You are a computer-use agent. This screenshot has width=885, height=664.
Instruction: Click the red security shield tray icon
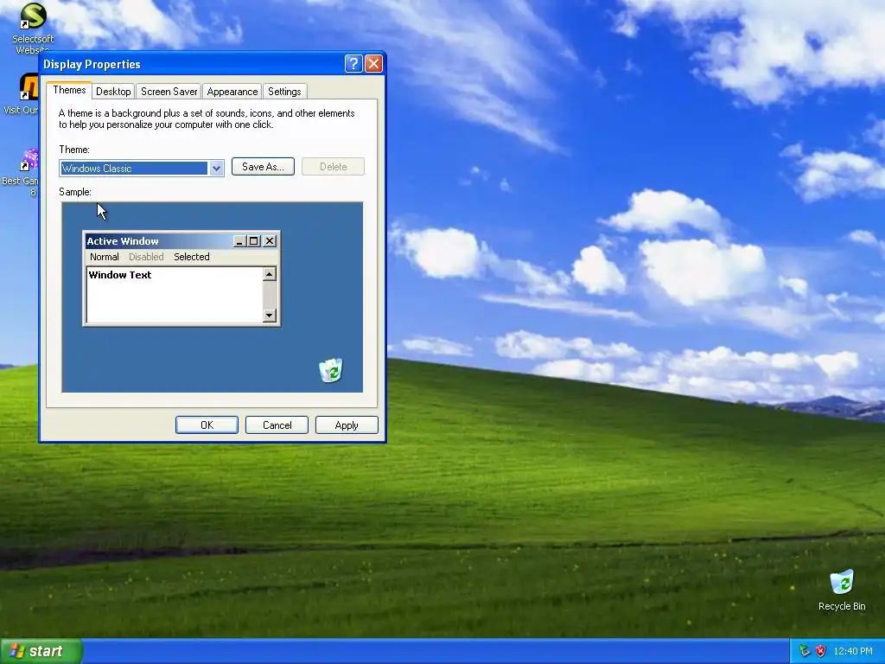(821, 651)
